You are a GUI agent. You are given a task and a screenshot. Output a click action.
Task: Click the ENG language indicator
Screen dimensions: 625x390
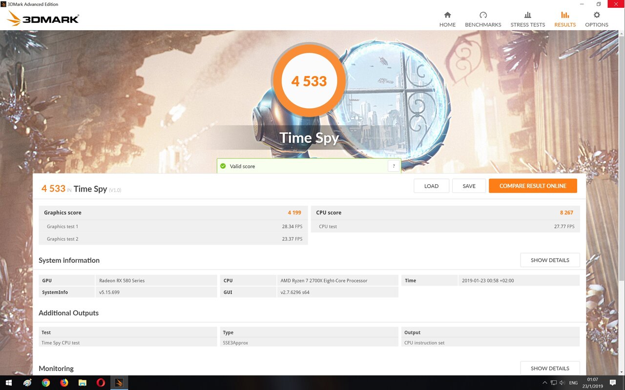[574, 383]
